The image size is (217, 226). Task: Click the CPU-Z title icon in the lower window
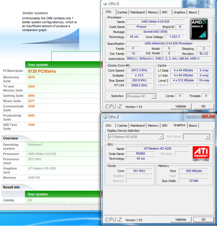pyautogui.click(x=105, y=117)
